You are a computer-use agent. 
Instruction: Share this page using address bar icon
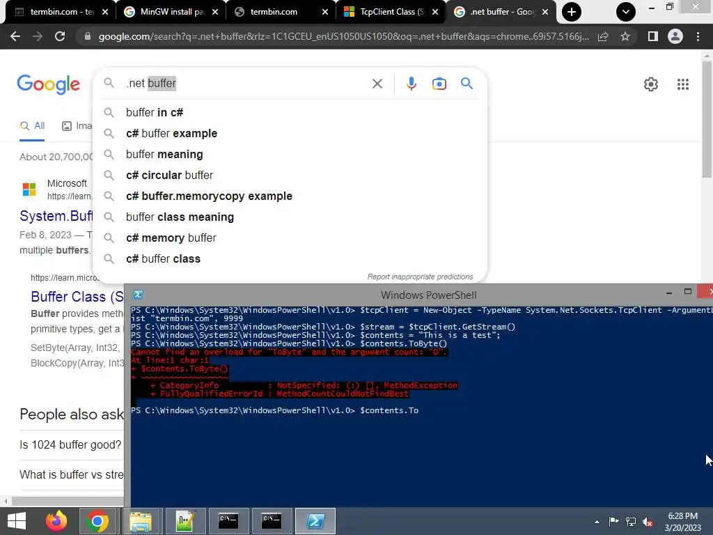click(603, 36)
